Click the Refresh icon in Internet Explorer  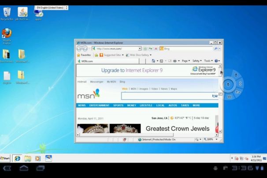(151, 49)
